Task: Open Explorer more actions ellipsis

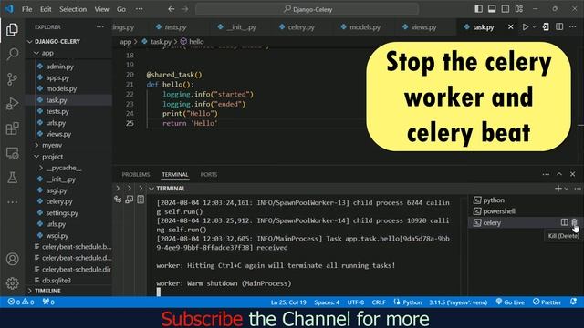Action: (x=100, y=26)
